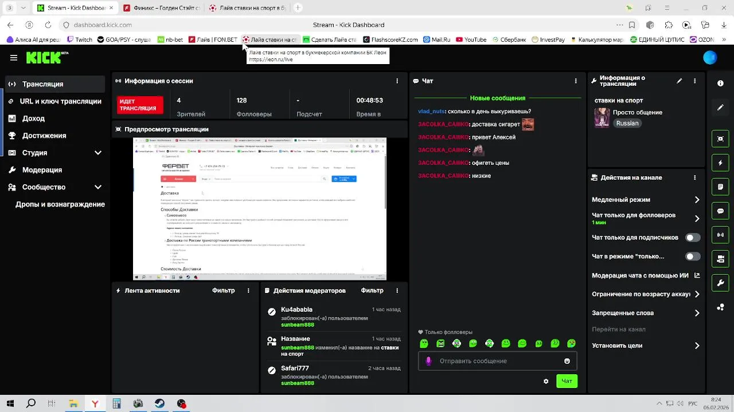The image size is (734, 412).
Task: Select the angry square green emote
Action: point(440,344)
